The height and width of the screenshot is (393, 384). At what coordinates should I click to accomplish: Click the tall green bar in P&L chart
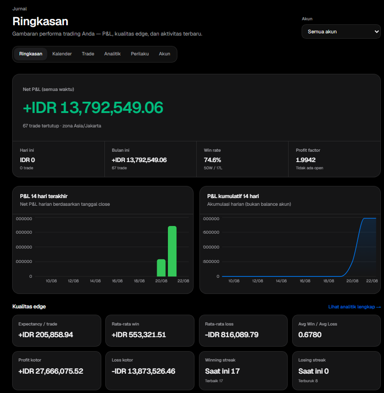click(x=172, y=251)
